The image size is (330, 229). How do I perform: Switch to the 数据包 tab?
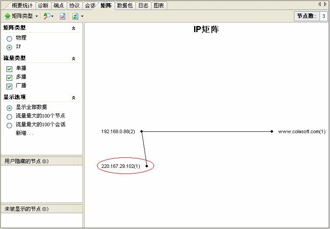click(x=125, y=6)
